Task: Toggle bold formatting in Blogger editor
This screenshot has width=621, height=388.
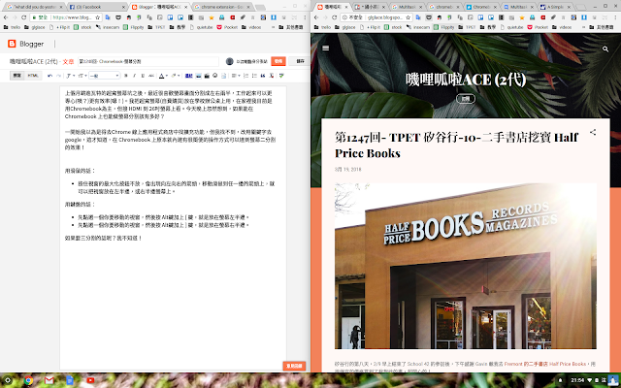Action: 125,76
